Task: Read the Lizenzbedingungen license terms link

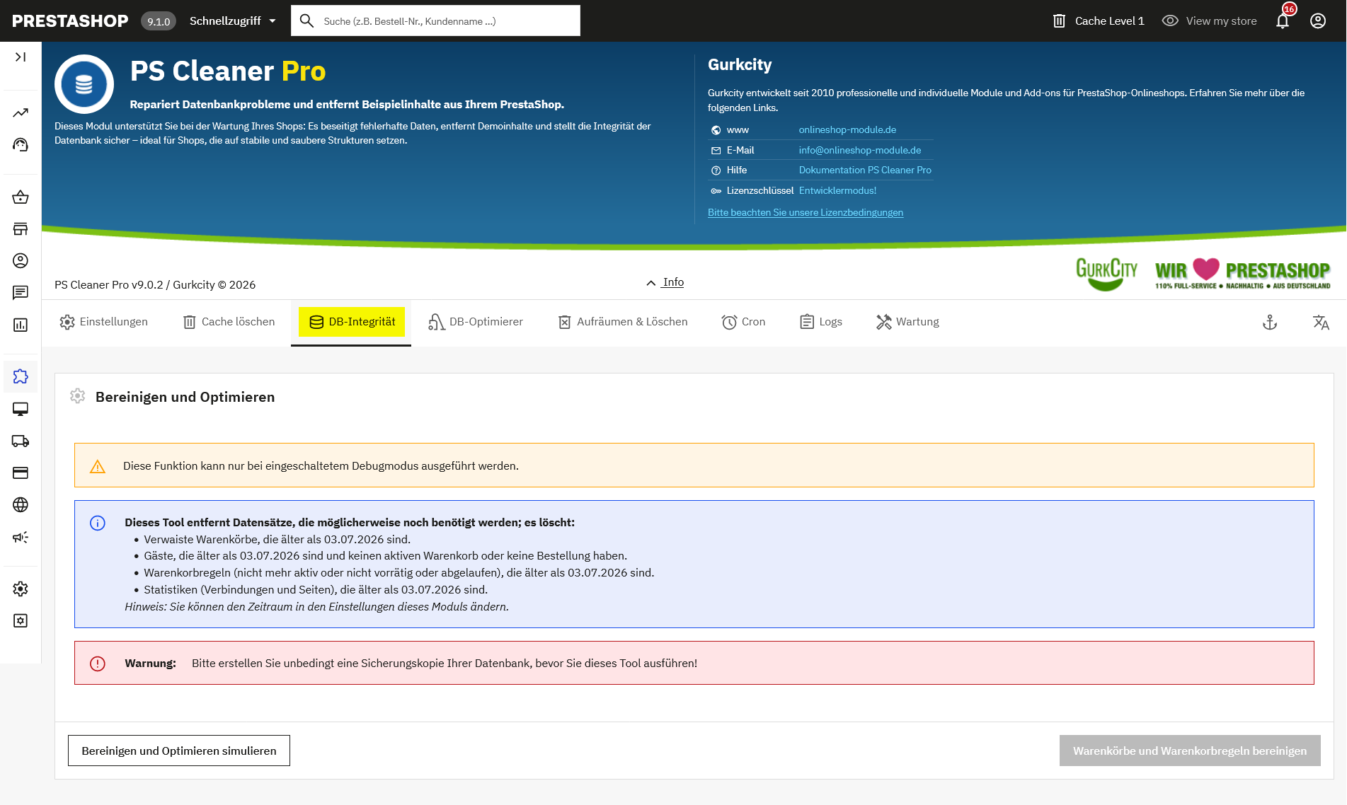Action: (806, 212)
